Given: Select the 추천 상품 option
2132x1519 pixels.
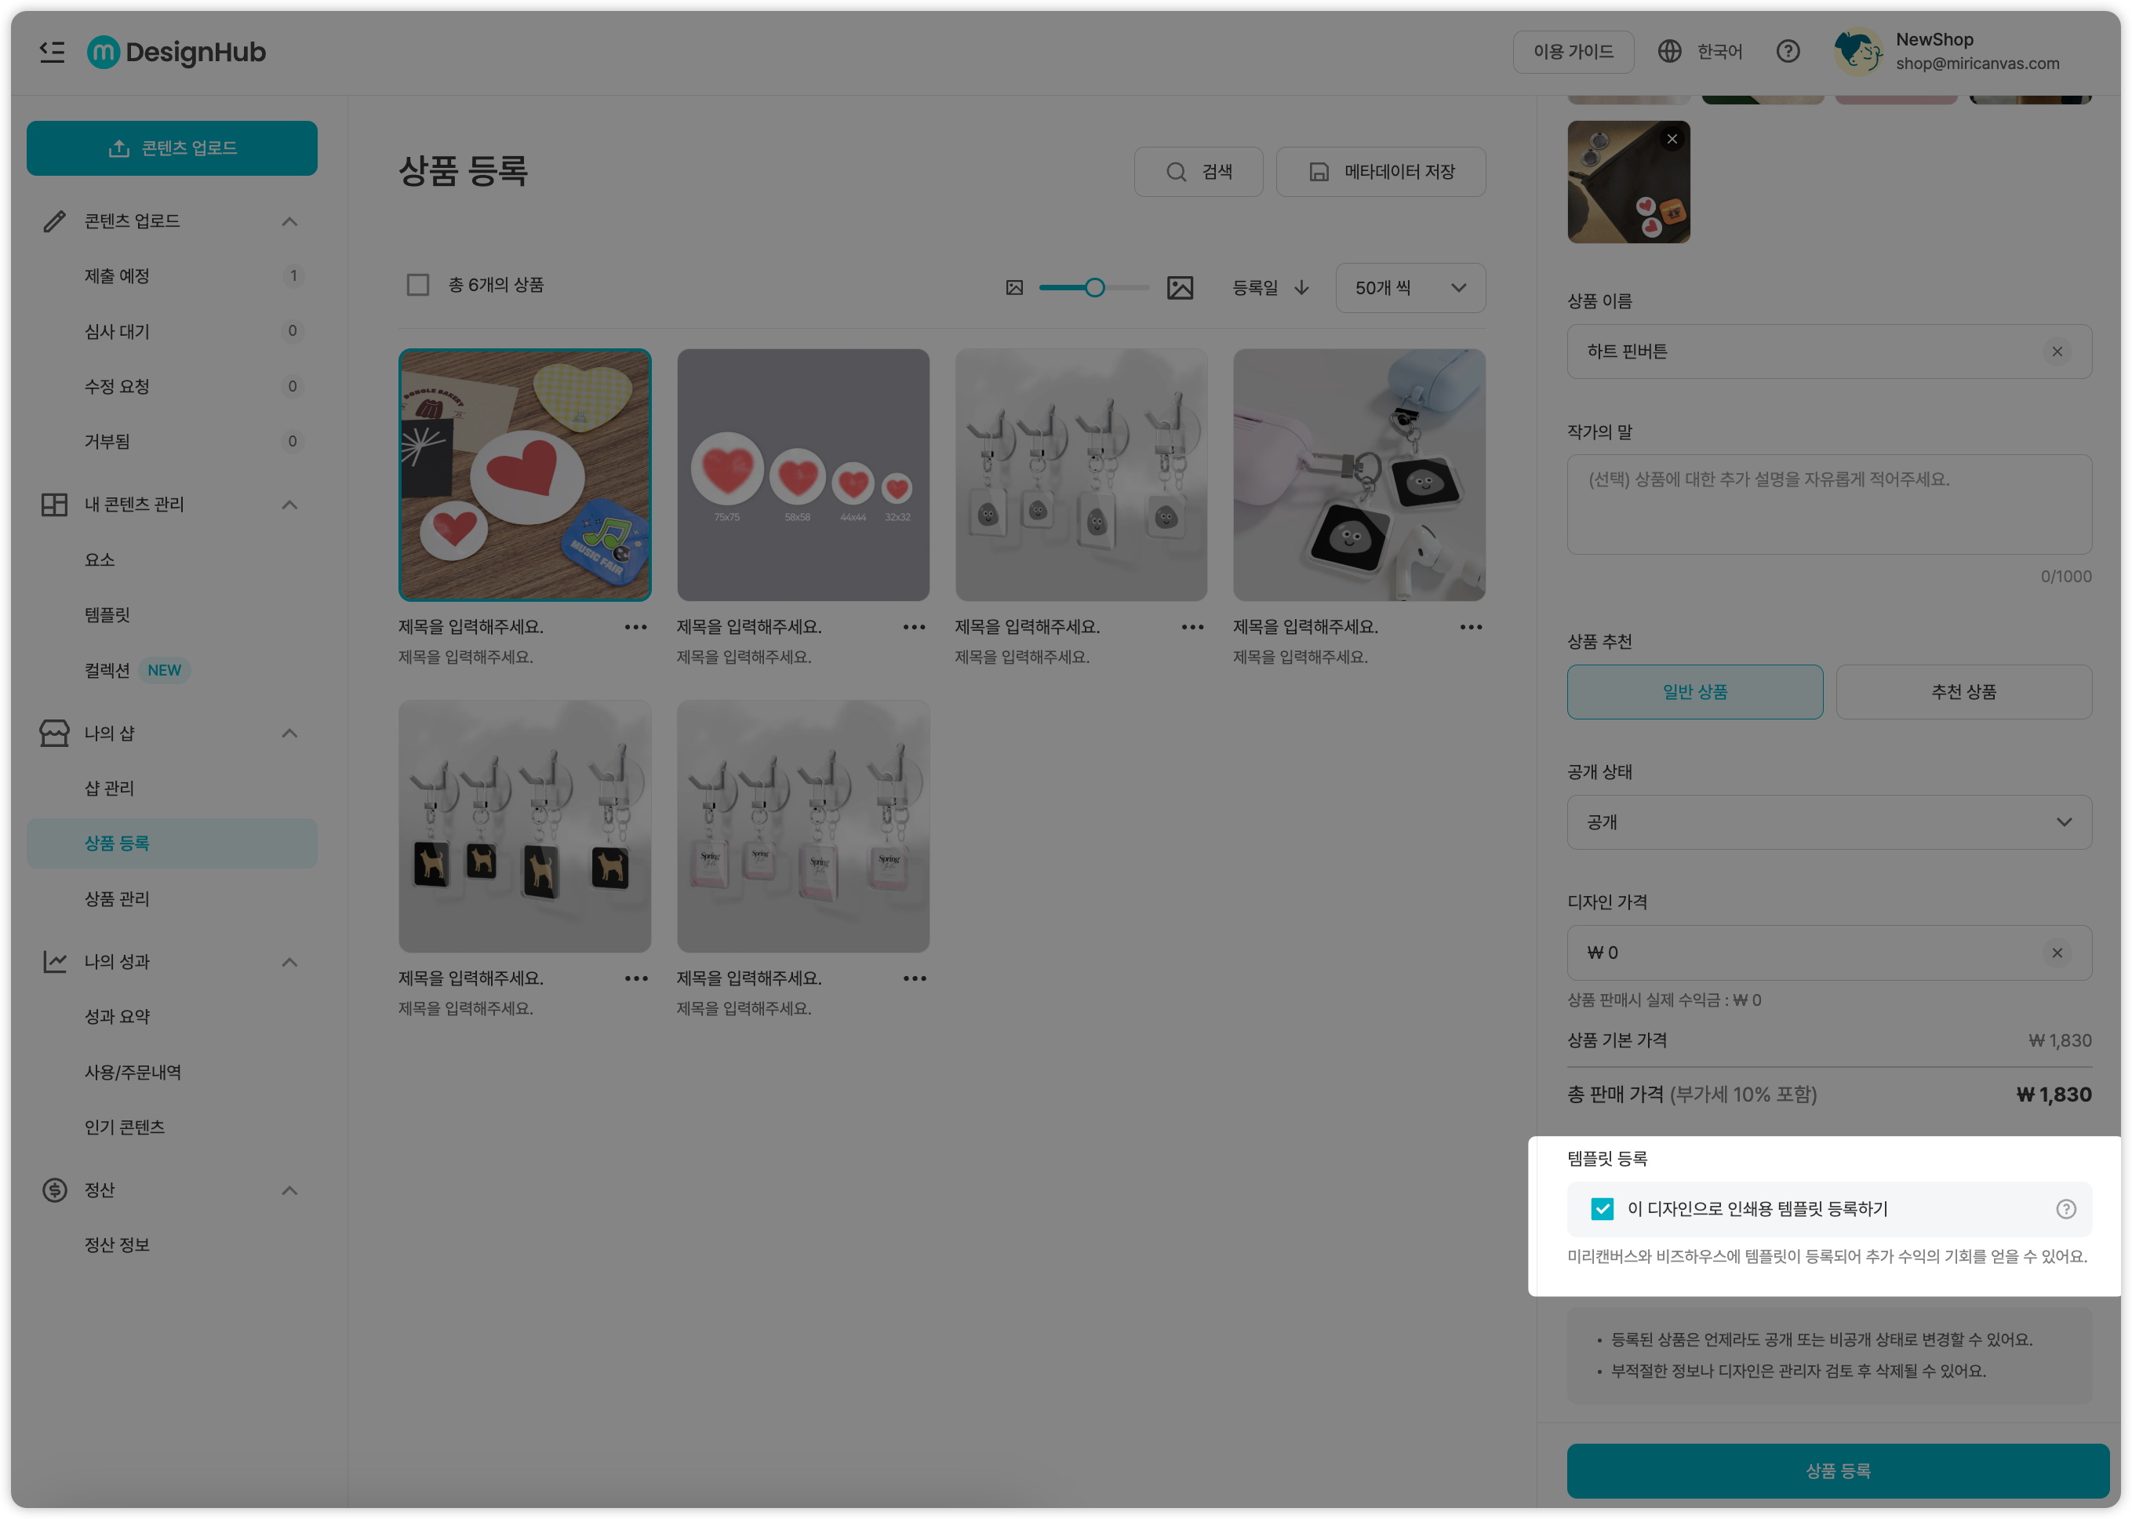Looking at the screenshot, I should (1963, 692).
